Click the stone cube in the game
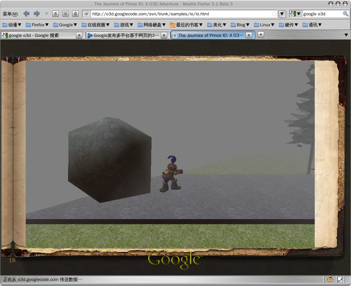 point(110,160)
